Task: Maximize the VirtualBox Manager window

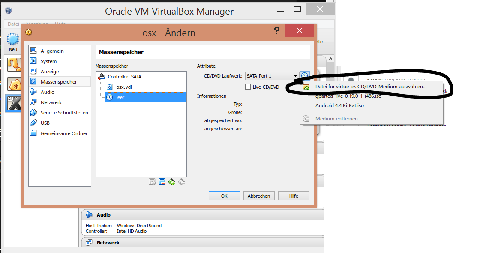Action: coord(297,9)
